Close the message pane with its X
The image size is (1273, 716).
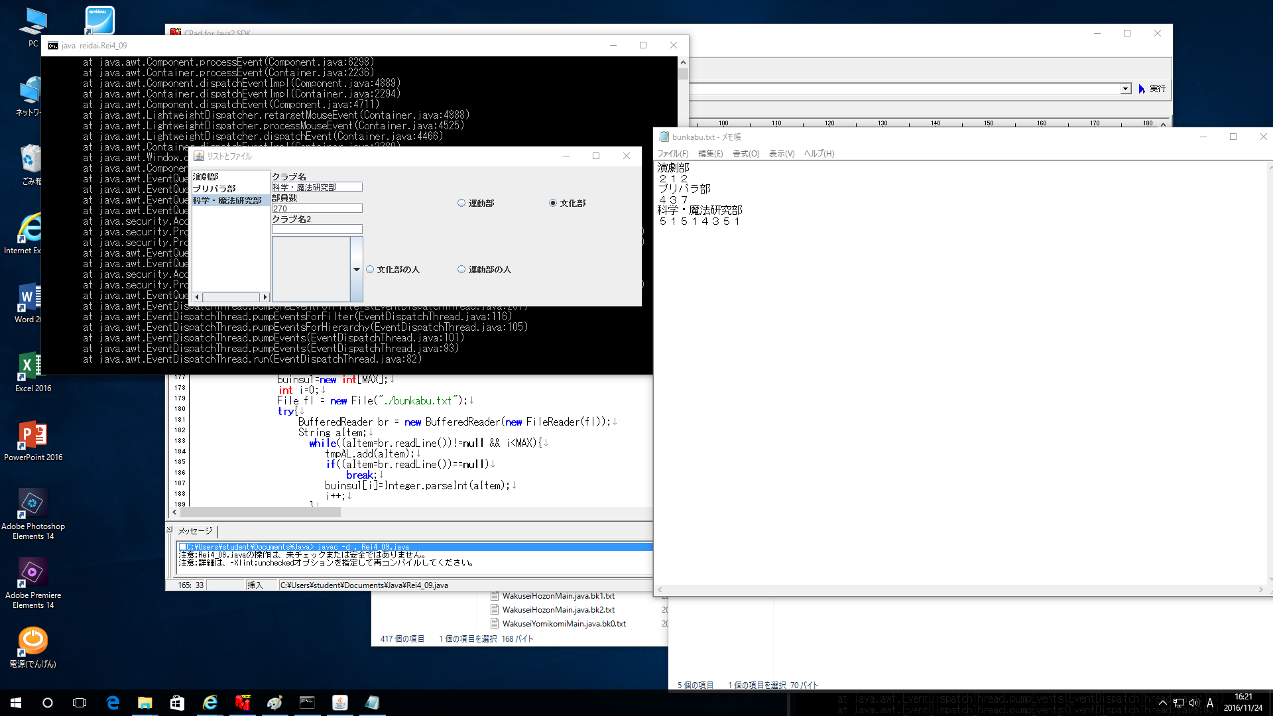click(x=169, y=529)
